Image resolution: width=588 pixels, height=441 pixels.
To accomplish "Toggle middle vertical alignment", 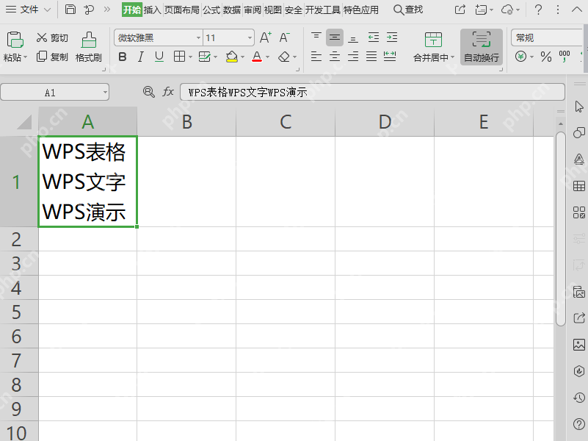I will [335, 37].
